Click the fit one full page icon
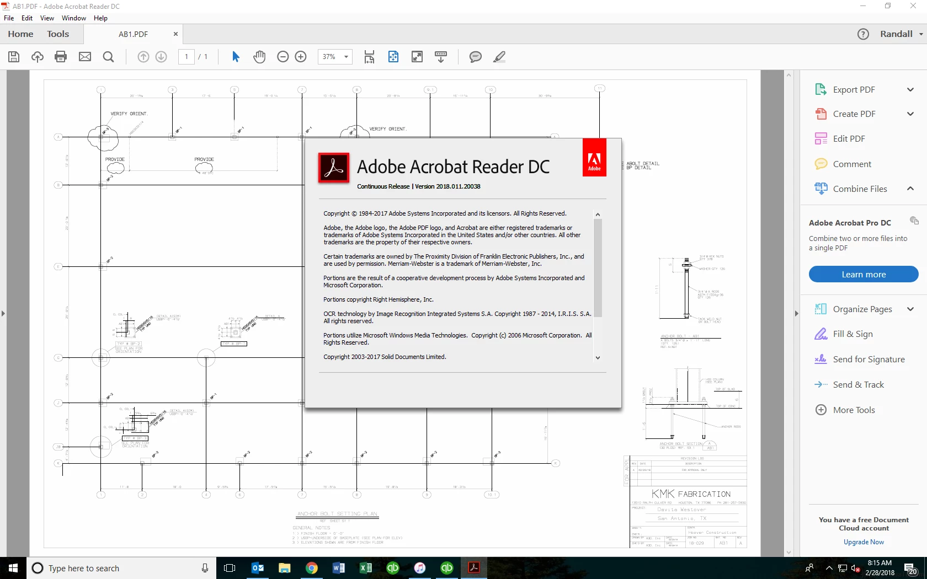The width and height of the screenshot is (927, 579). (x=393, y=57)
